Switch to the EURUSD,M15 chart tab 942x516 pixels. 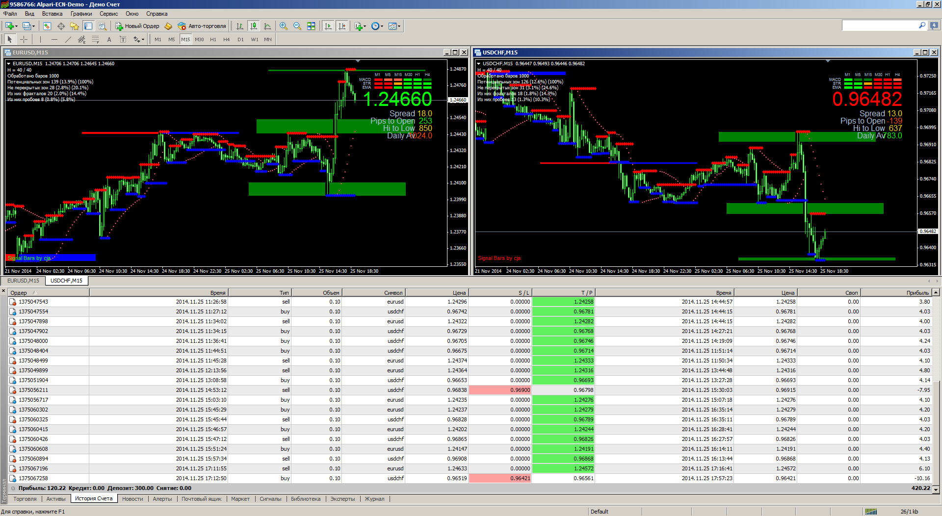click(23, 281)
